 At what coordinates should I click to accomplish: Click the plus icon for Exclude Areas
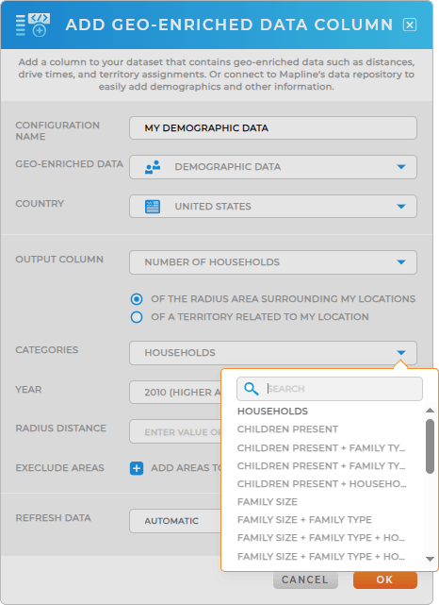(137, 468)
